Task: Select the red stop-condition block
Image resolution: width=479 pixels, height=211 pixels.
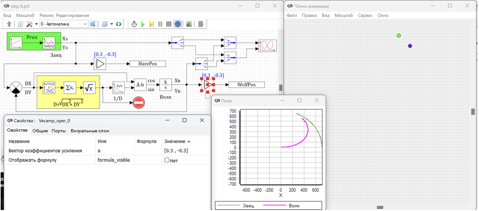Action: 139,103
